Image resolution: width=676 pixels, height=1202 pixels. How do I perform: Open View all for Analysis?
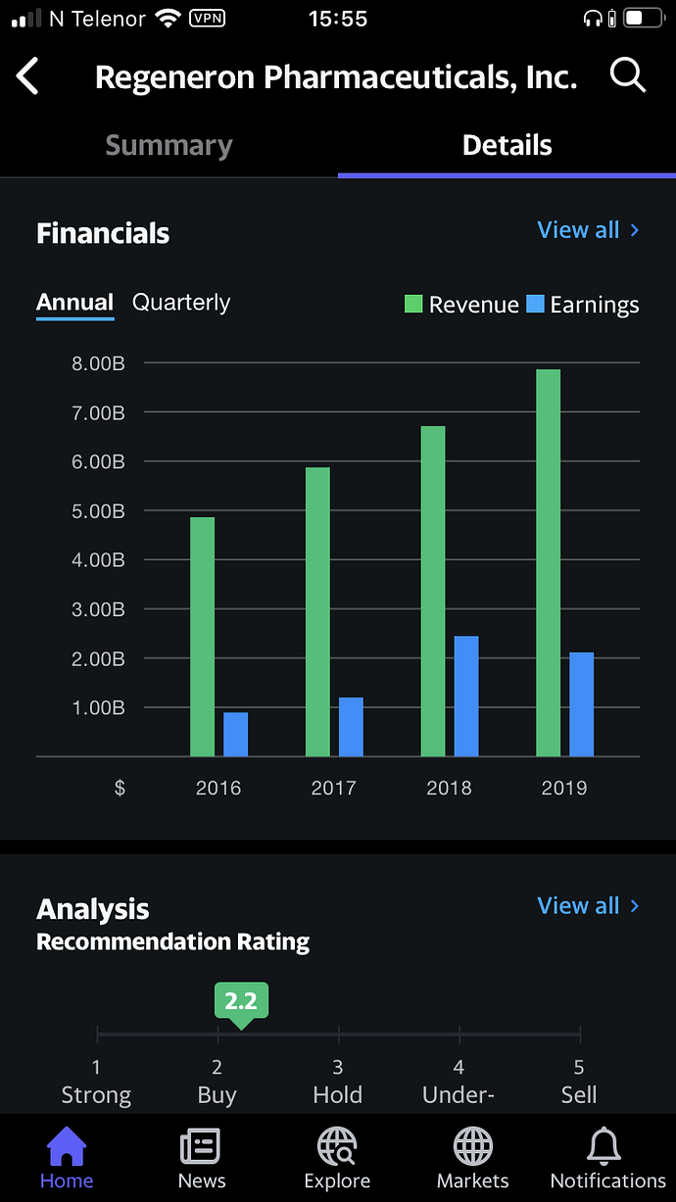pyautogui.click(x=578, y=906)
